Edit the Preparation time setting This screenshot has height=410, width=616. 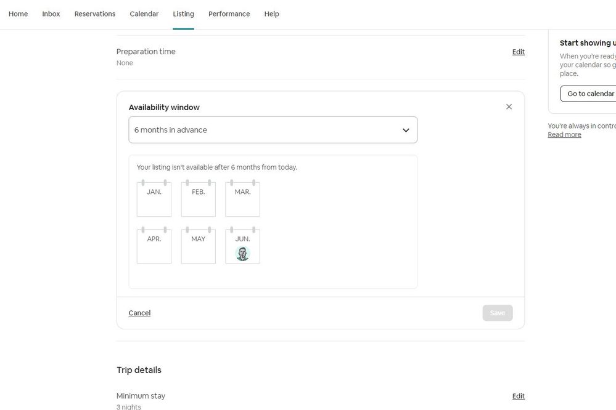coord(518,52)
